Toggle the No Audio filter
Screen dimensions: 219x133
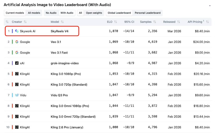click(51, 13)
